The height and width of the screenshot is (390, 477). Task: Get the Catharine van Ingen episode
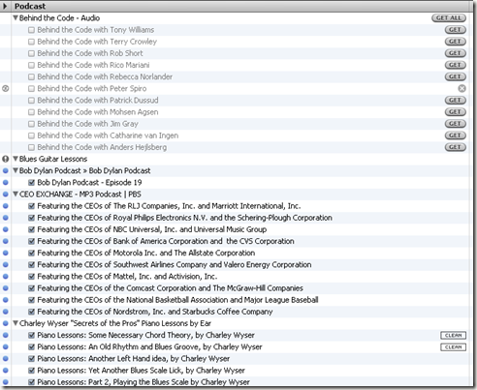(456, 135)
